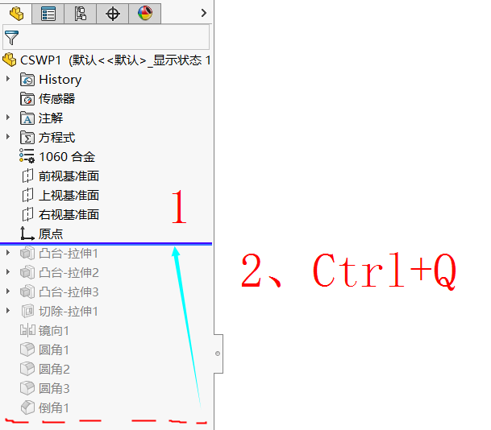Screen dimensions: 491x430
Task: Click the 方程式 equations folder icon
Action: (27, 138)
